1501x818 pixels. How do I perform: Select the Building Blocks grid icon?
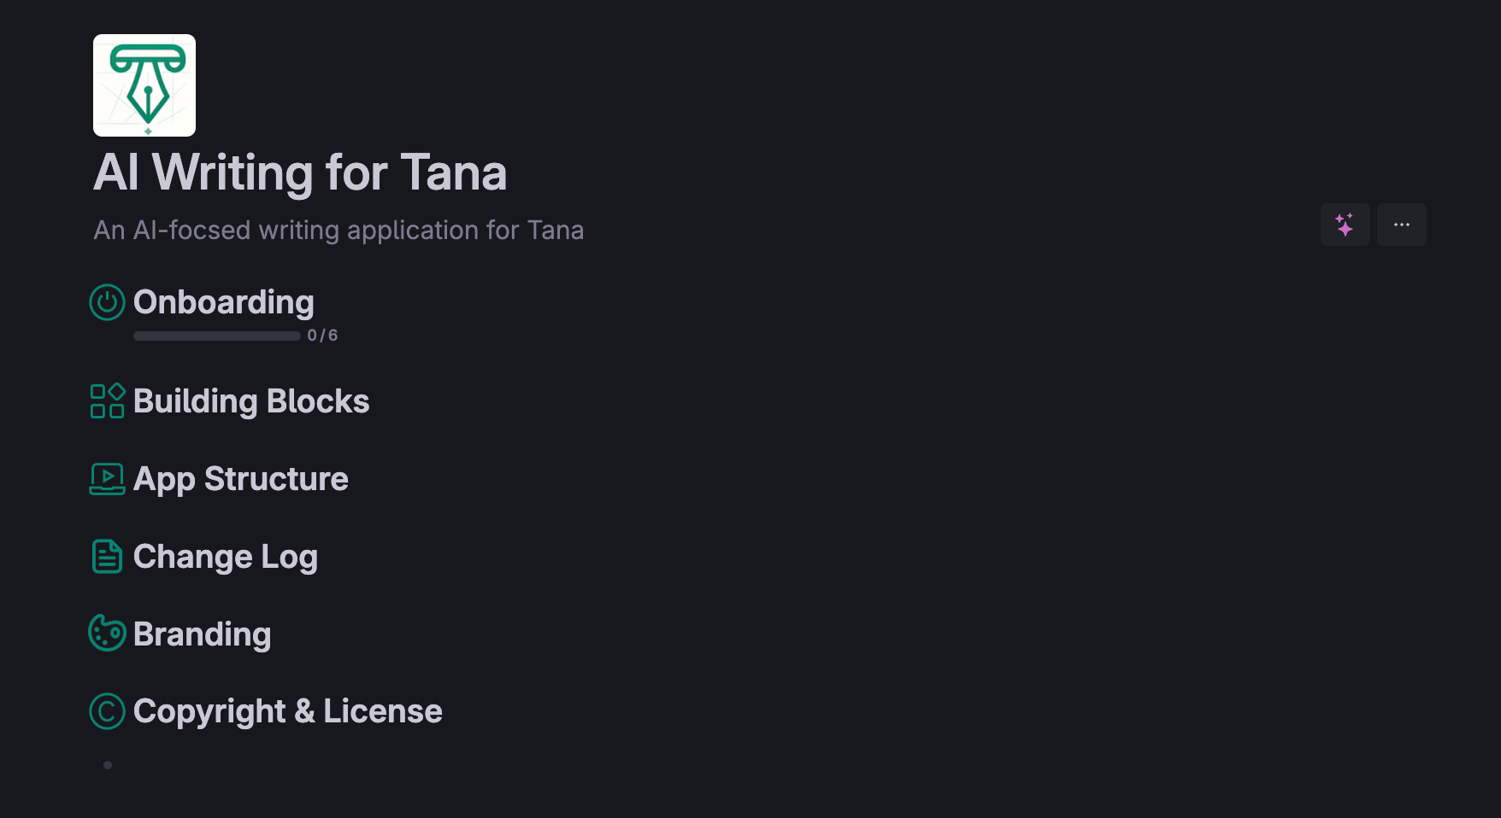tap(108, 401)
